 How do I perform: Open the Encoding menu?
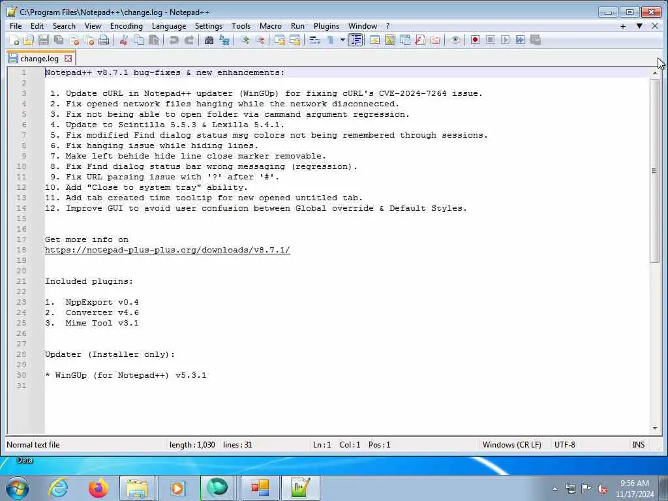click(126, 26)
